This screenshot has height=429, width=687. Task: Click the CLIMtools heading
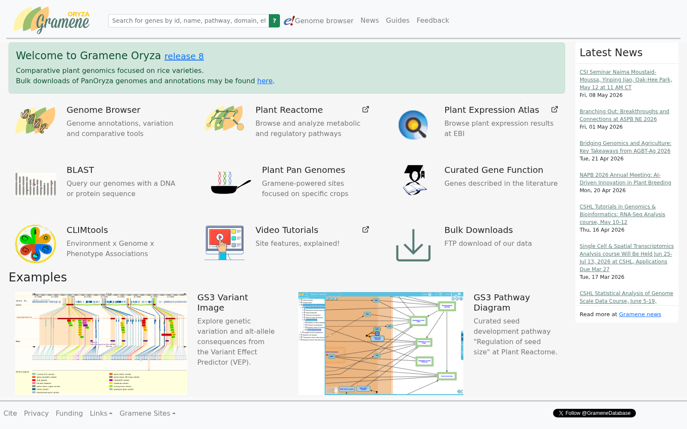pyautogui.click(x=87, y=230)
